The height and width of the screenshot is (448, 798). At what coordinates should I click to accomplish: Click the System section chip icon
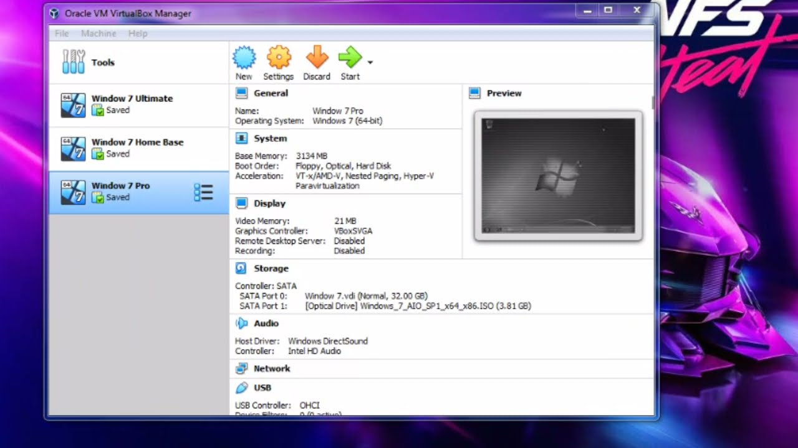[x=241, y=139]
